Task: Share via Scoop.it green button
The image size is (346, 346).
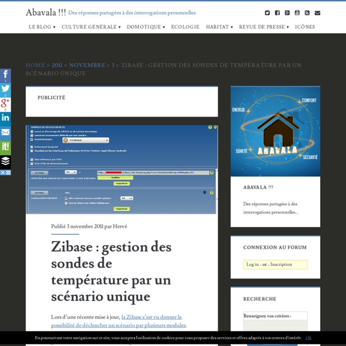Action: point(5,148)
